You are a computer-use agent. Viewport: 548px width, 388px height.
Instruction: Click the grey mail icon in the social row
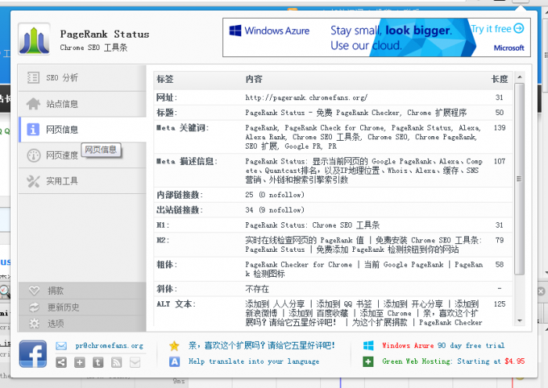(x=135, y=362)
